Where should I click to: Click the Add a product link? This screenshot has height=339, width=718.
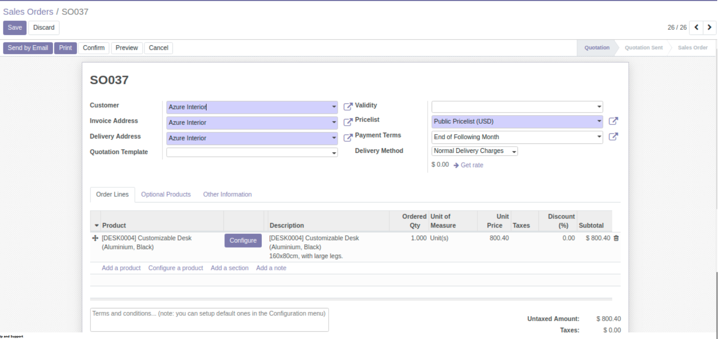121,268
